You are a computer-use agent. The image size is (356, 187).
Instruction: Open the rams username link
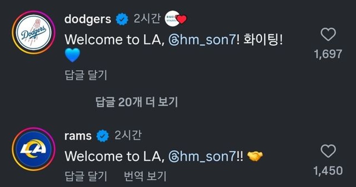[78, 136]
